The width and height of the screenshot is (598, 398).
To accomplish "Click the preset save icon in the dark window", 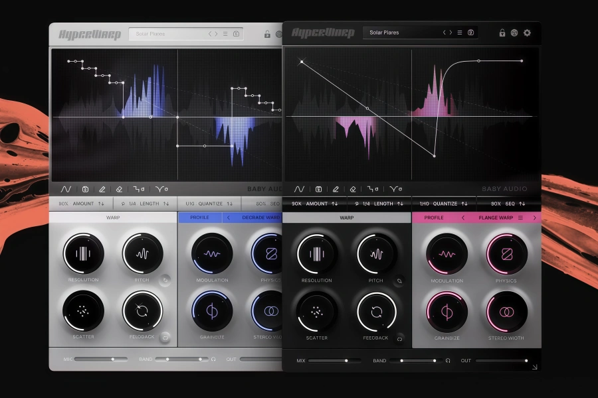I will pyautogui.click(x=470, y=33).
